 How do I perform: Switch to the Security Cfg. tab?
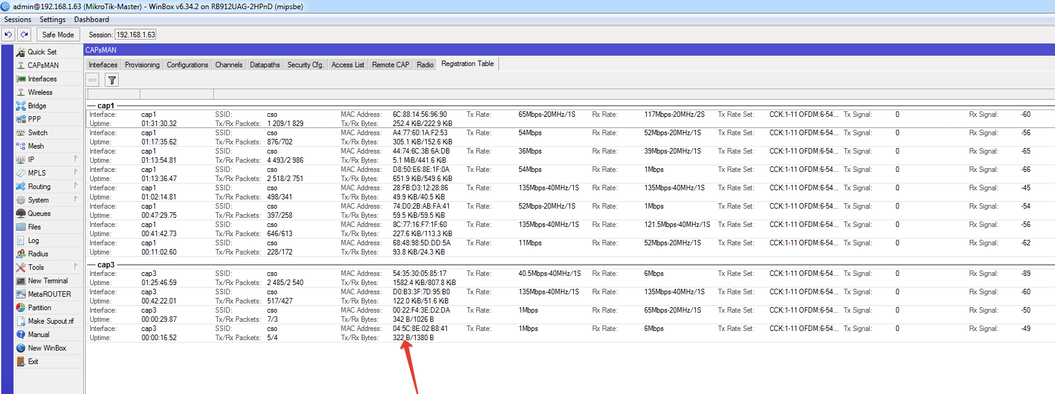(305, 65)
